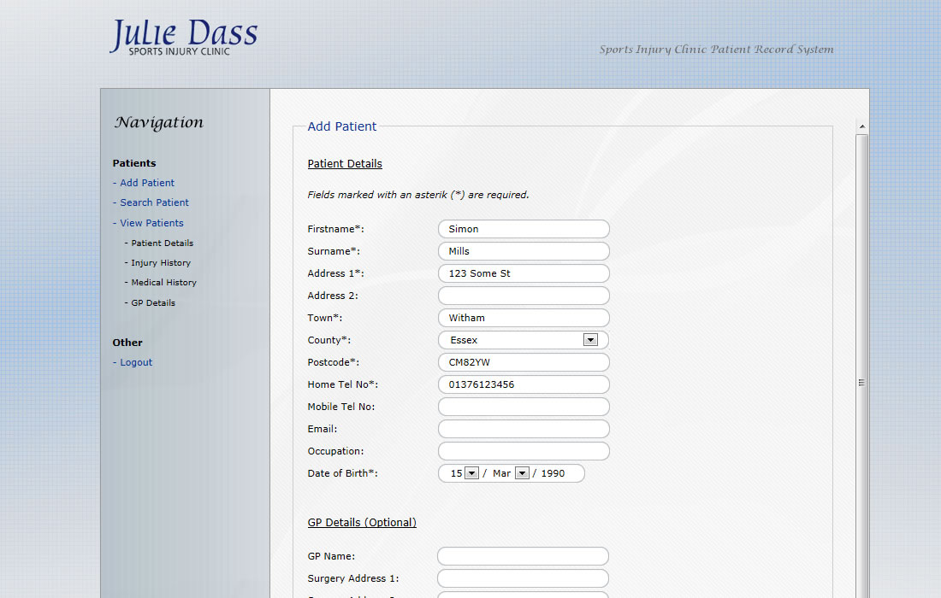Focus the Email input field
This screenshot has width=941, height=598.
(524, 429)
